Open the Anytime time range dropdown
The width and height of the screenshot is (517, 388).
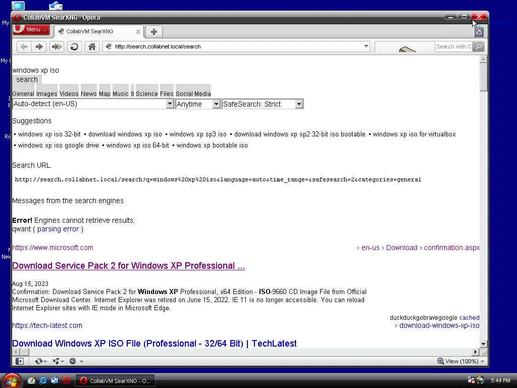pos(198,104)
